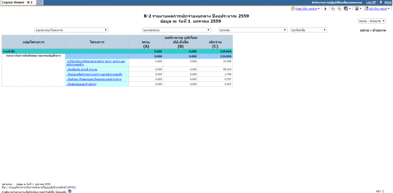Image resolution: width=393 pixels, height=193 pixels.
Task: Open the About link
Action: (388, 2)
